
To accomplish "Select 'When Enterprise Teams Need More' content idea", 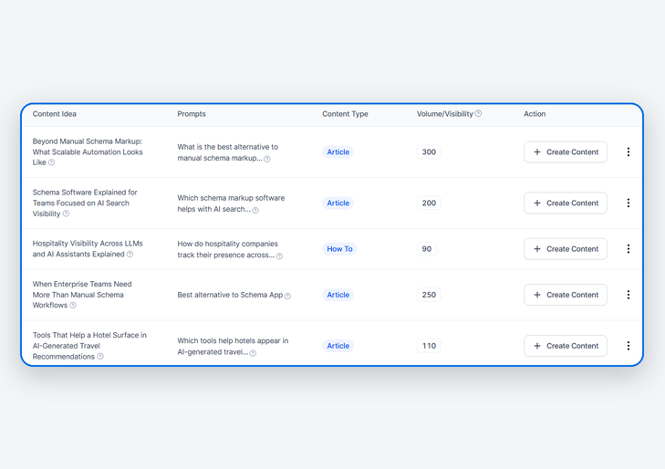I will (x=82, y=295).
